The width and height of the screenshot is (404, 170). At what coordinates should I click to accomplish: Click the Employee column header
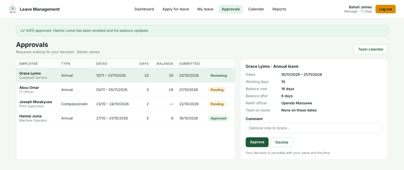pos(29,64)
